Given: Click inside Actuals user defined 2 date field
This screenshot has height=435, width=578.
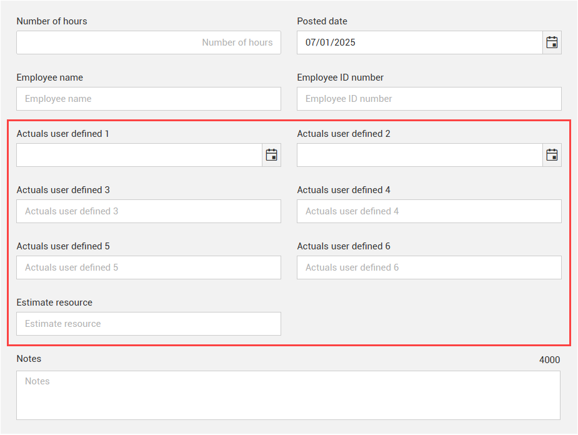Looking at the screenshot, I should (x=419, y=155).
